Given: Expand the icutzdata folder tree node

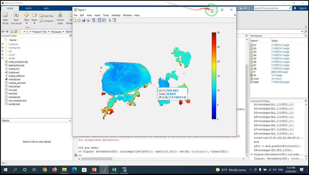Looking at the screenshot, I should click(3, 44).
